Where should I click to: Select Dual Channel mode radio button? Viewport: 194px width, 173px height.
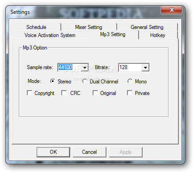pos(84,81)
